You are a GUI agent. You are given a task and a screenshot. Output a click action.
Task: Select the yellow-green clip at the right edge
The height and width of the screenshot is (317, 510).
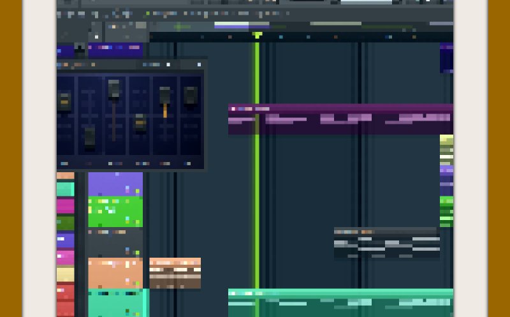click(x=447, y=150)
